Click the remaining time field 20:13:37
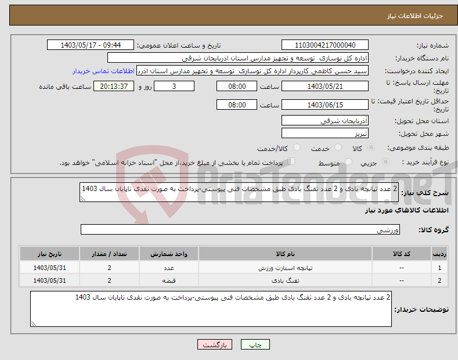Screen dimensions: 458x360 tap(114, 86)
